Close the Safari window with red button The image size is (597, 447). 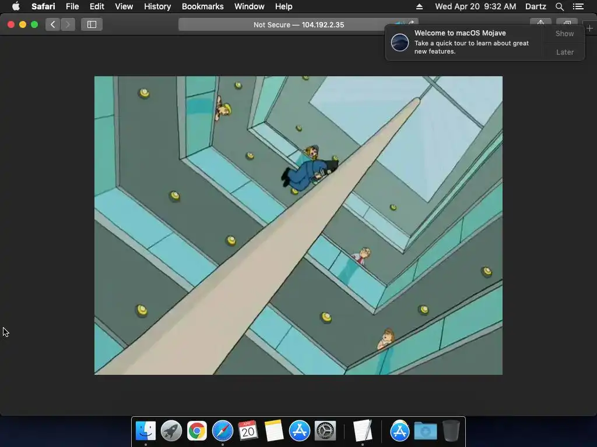click(11, 24)
